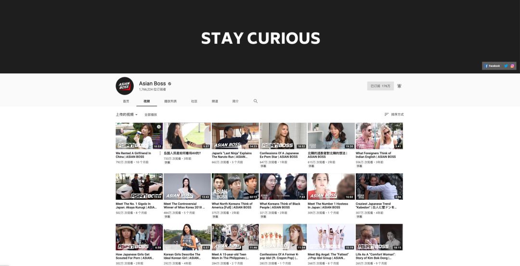Open the 播放列表 tab

[170, 101]
